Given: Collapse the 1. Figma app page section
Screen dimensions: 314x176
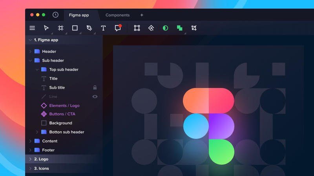Looking at the screenshot, I should (x=30, y=40).
